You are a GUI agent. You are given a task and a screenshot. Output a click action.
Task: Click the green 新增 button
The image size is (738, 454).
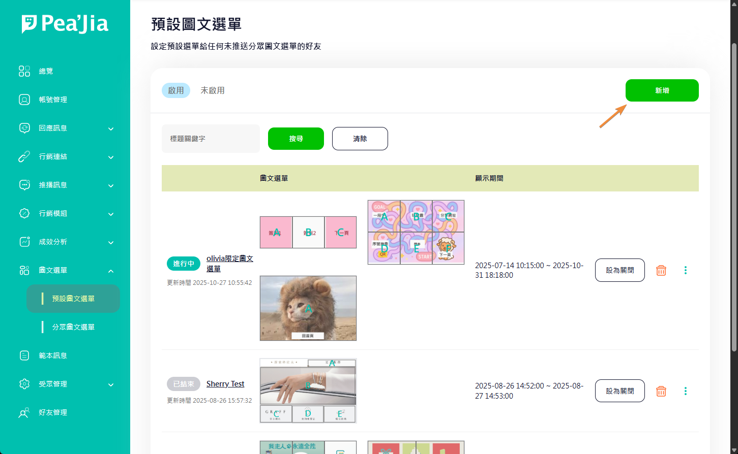point(662,90)
